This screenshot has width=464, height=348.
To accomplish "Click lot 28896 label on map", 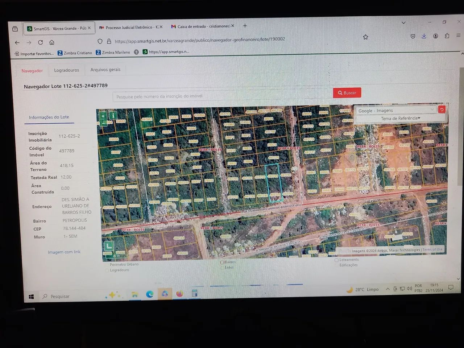I will 113,139.
